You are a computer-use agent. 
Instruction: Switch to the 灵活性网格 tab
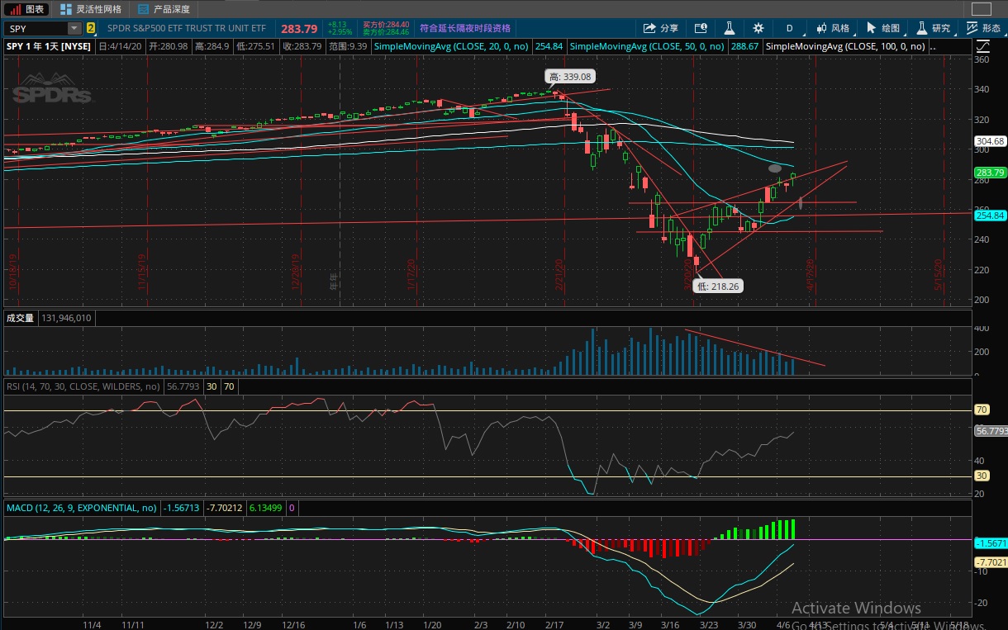click(91, 9)
